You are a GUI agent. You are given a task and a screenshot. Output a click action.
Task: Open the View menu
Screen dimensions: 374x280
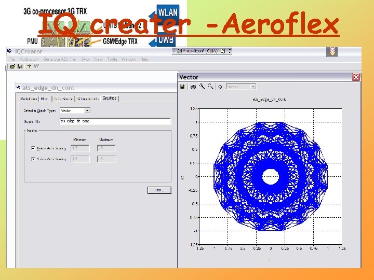[x=98, y=59]
